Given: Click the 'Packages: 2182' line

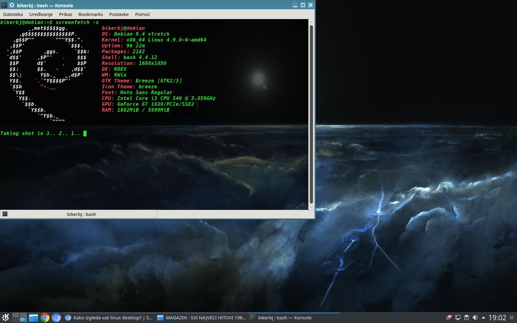Looking at the screenshot, I should click(123, 51).
